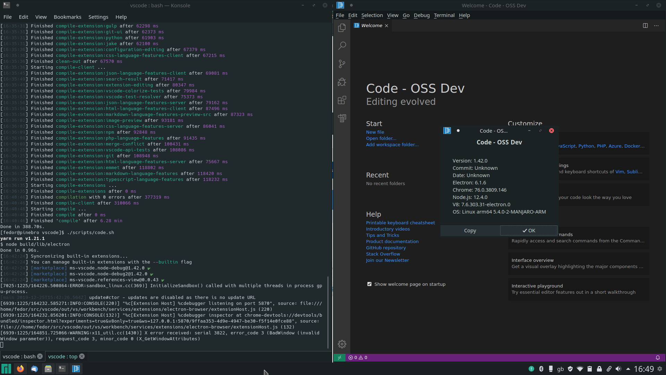This screenshot has height=375, width=666.
Task: Switch to the vscode : top tab
Action: 63,357
